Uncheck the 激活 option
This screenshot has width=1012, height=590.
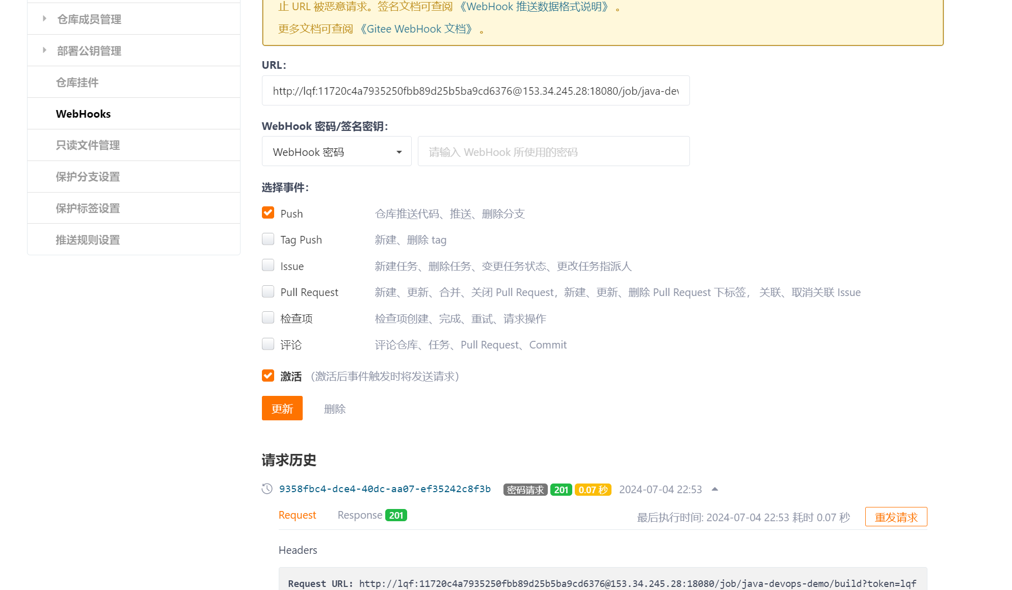tap(268, 376)
